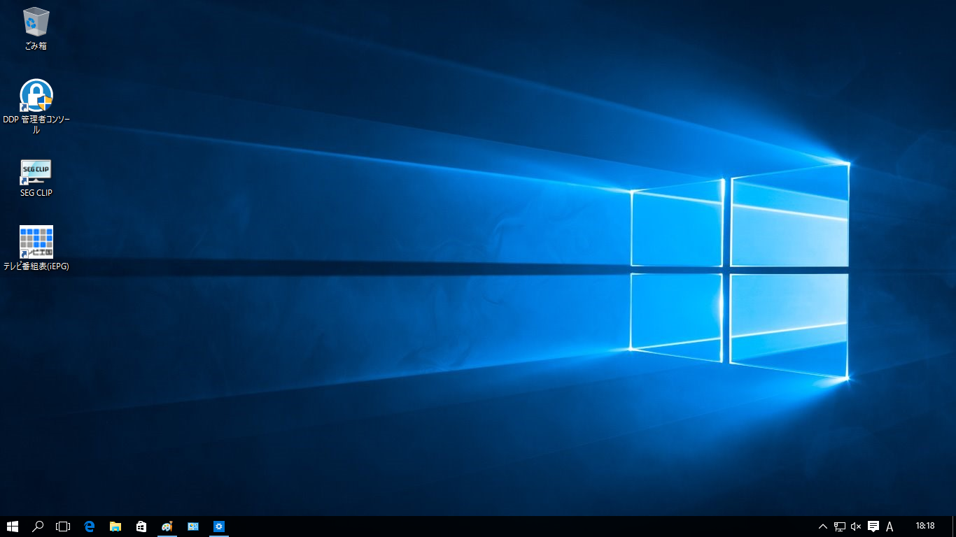
Task: Toggle the IME input mode indicator A
Action: [x=890, y=527]
